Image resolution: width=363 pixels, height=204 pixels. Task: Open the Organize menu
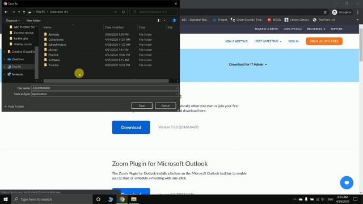pyautogui.click(x=12, y=20)
